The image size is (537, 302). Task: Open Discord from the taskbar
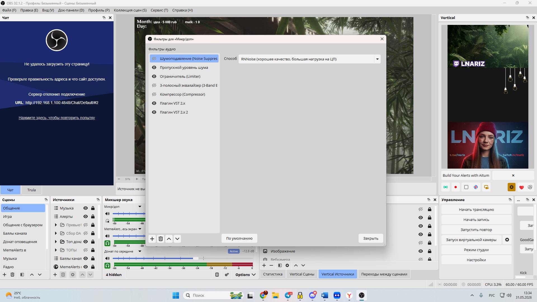click(x=313, y=295)
